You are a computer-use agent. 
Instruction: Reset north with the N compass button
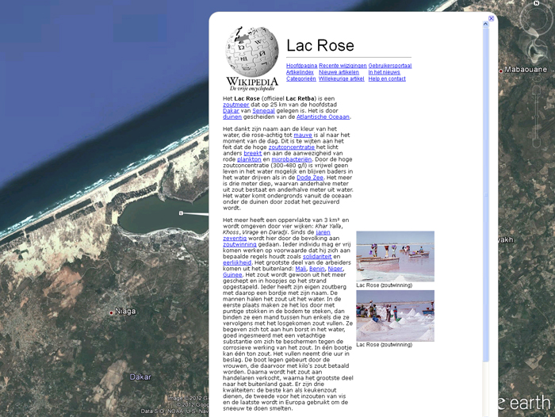click(537, 3)
